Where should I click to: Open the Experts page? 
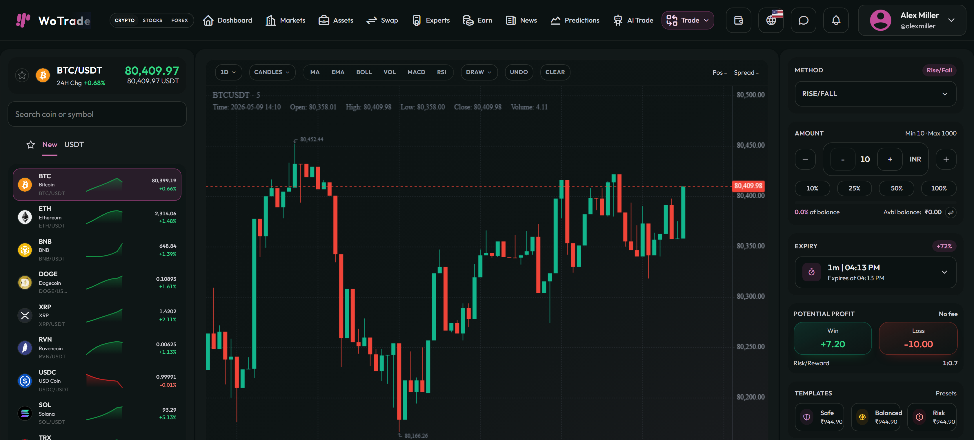click(x=431, y=20)
